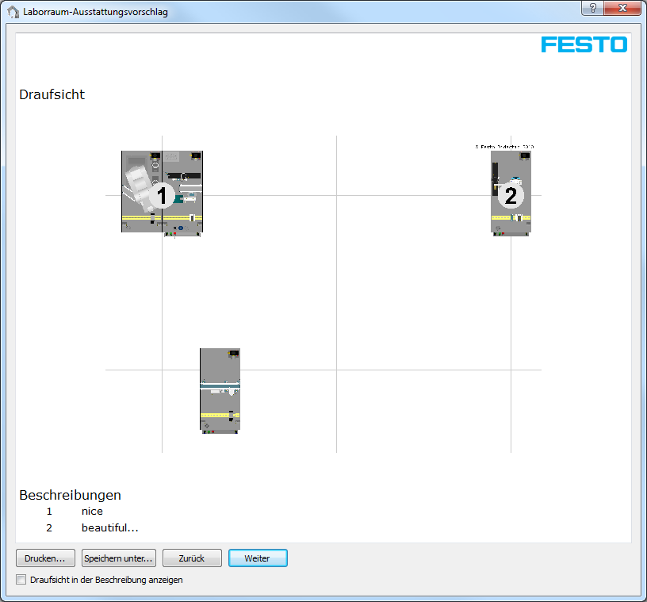Open the Speichern unter... dialog
647x602 pixels.
[x=119, y=558]
